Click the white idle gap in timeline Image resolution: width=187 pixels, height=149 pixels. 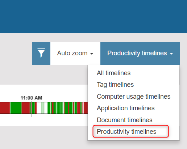[x=39, y=108]
